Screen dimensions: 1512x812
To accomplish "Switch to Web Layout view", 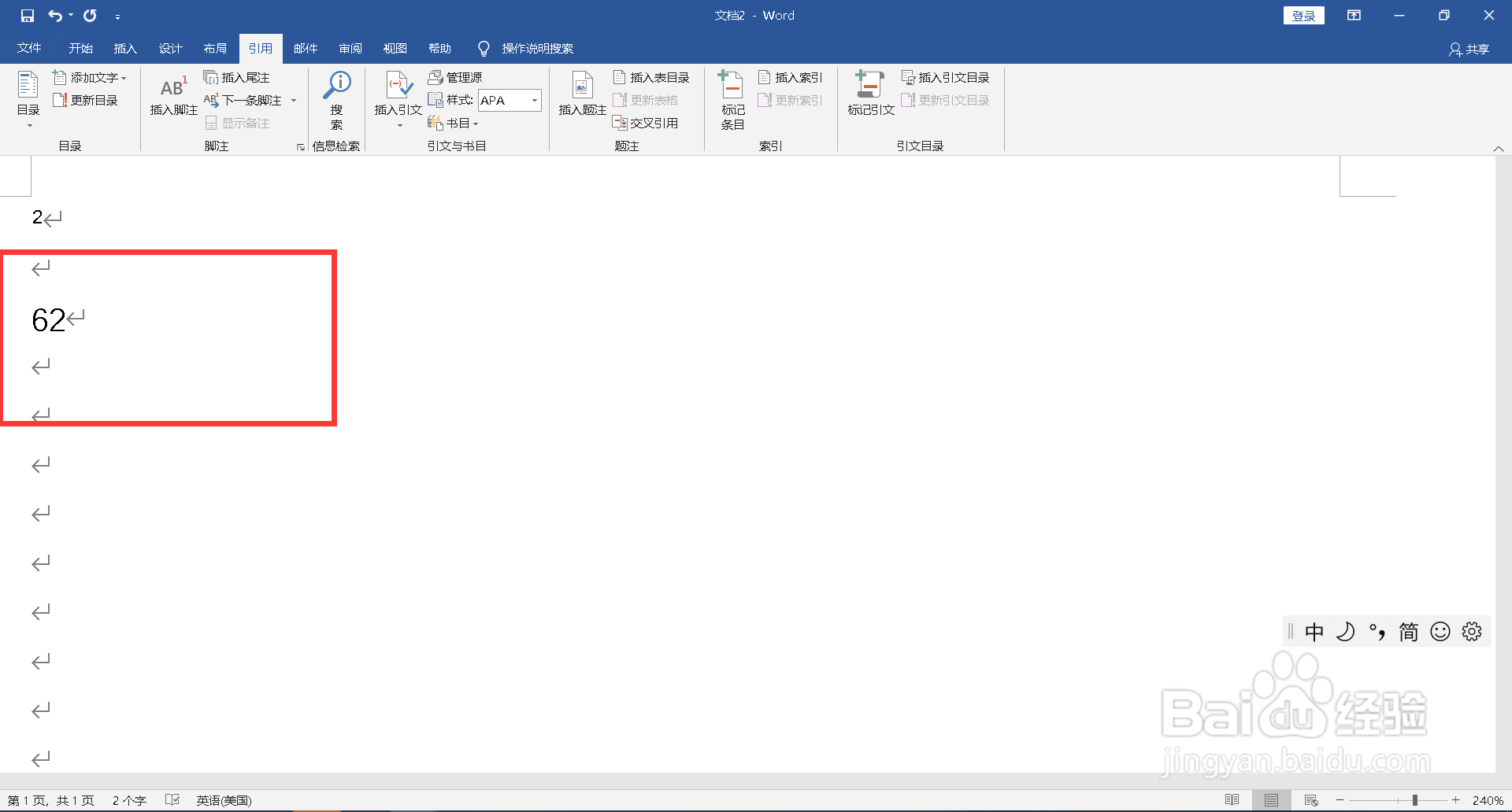I will pyautogui.click(x=1311, y=800).
